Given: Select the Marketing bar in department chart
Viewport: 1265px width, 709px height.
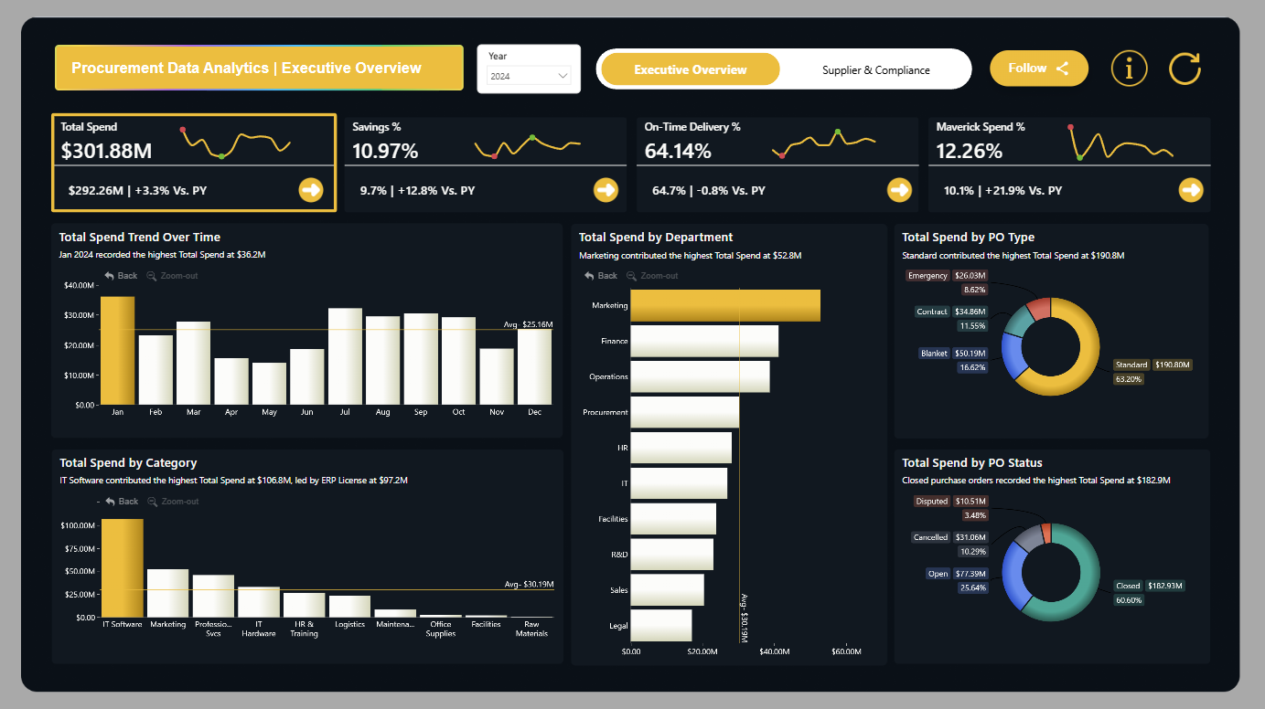Looking at the screenshot, I should coord(725,305).
